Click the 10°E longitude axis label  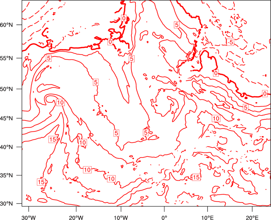(207, 217)
